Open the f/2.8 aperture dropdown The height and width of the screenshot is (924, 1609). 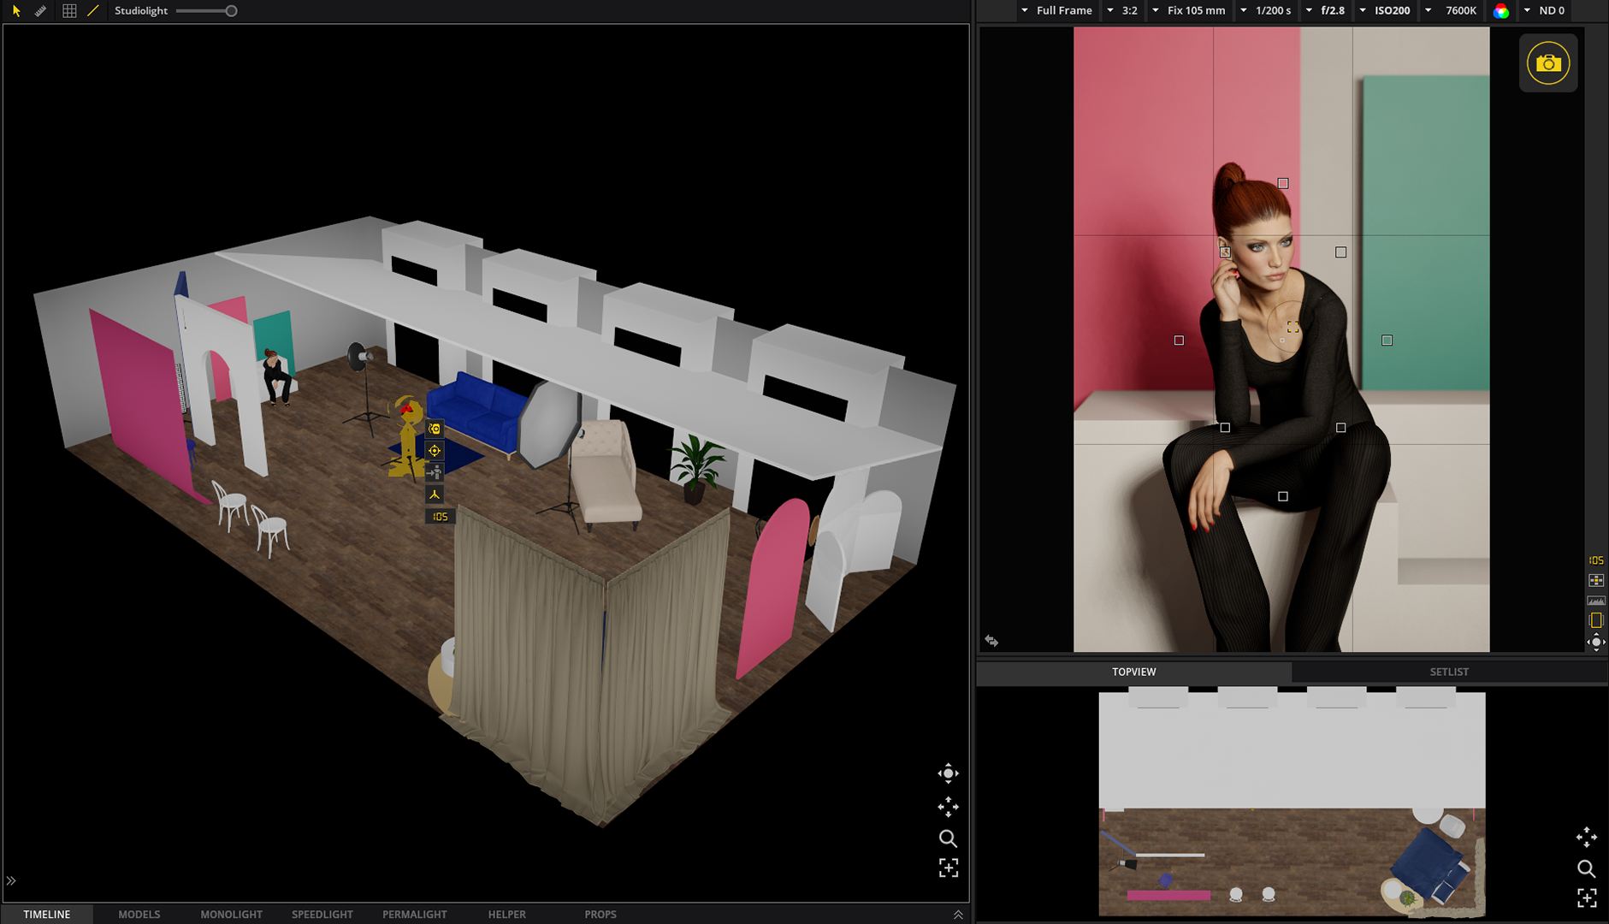click(x=1325, y=11)
